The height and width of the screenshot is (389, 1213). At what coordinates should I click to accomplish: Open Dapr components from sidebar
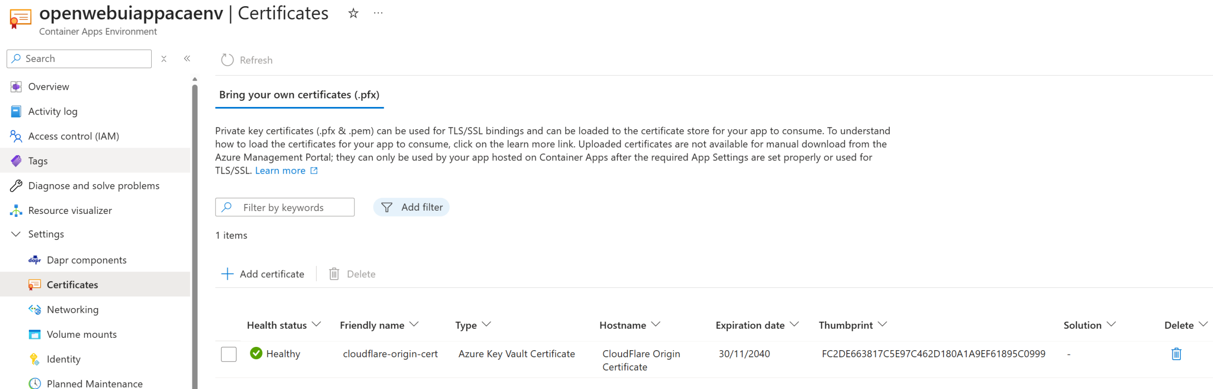(86, 260)
